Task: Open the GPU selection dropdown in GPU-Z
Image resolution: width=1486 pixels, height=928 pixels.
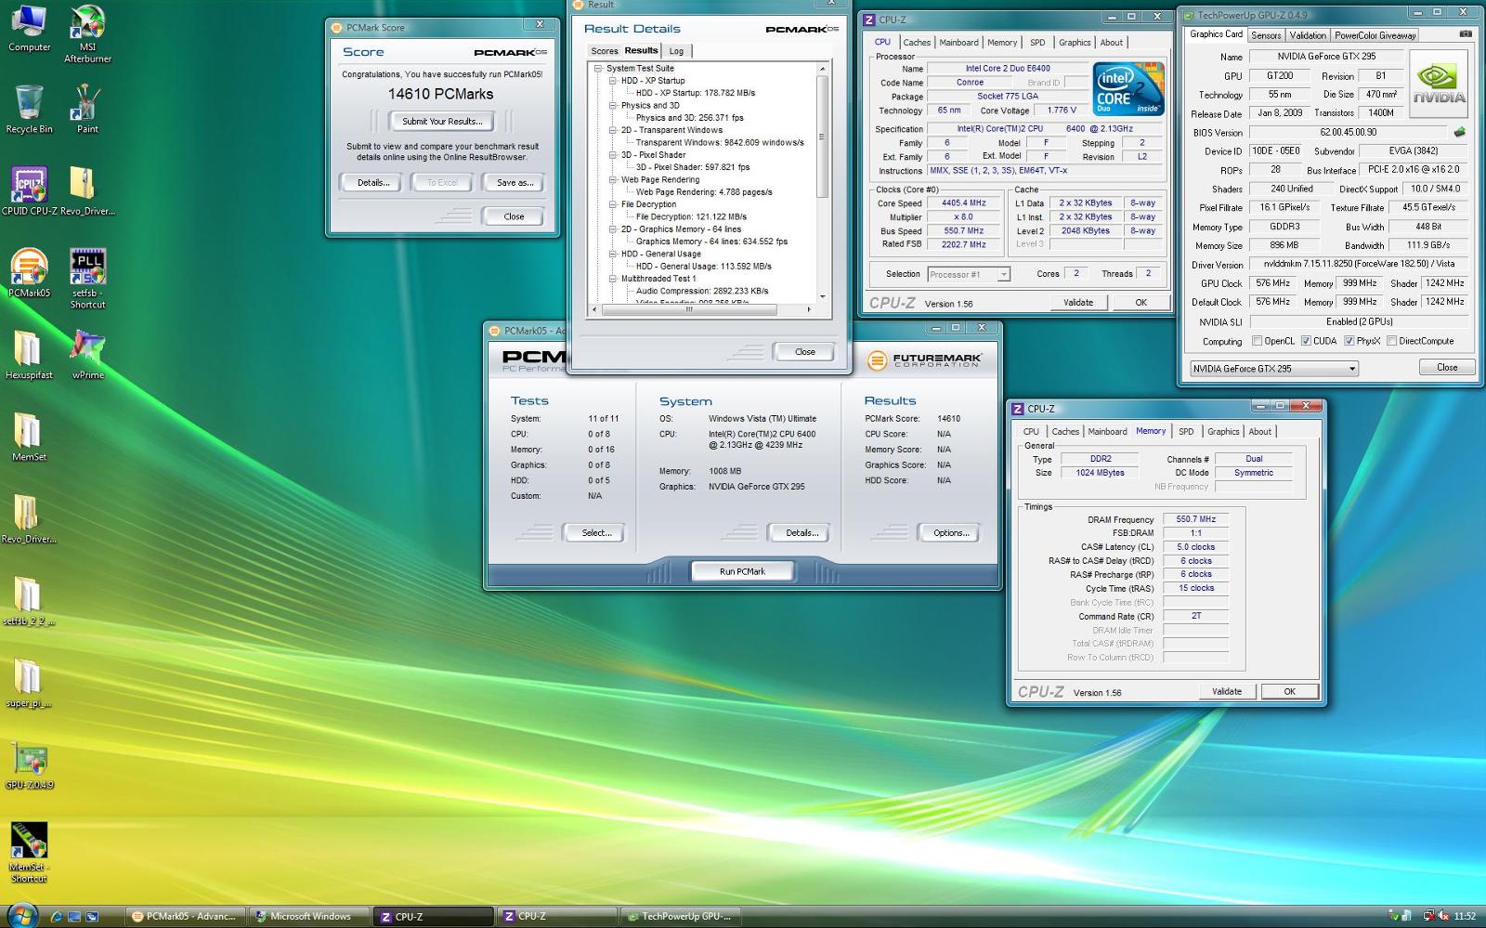Action: (x=1273, y=369)
